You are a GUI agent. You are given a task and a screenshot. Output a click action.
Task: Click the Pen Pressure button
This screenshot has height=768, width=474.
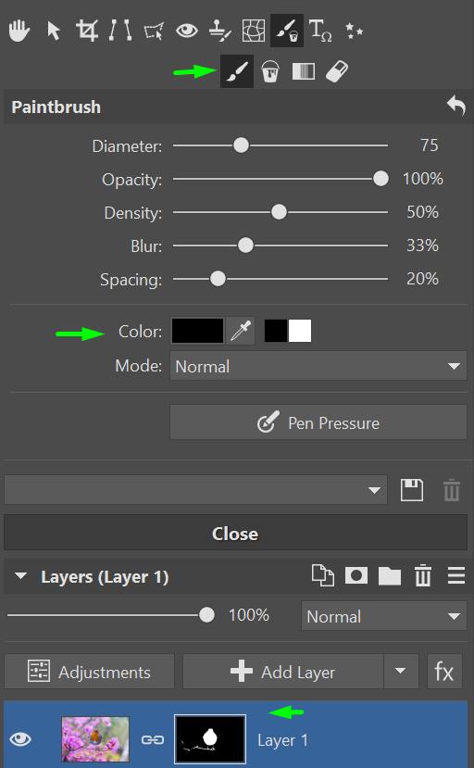pos(318,422)
